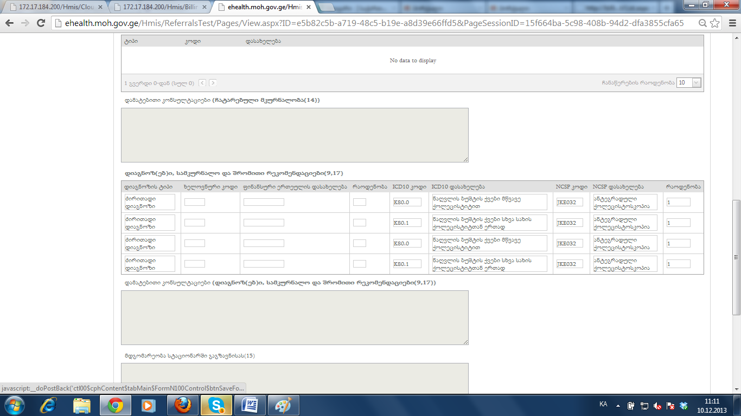Screen dimensions: 741x416
Task: Open a new browser tab
Action: click(x=326, y=8)
